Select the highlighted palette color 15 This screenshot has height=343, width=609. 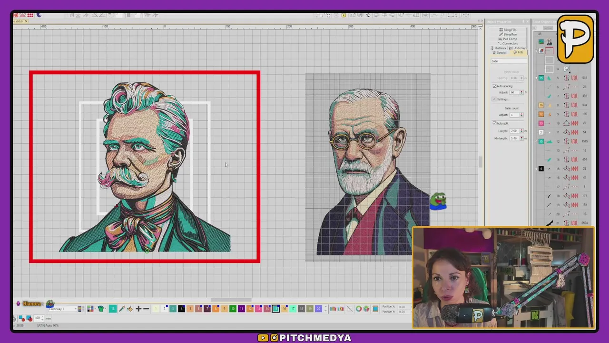coord(276,309)
